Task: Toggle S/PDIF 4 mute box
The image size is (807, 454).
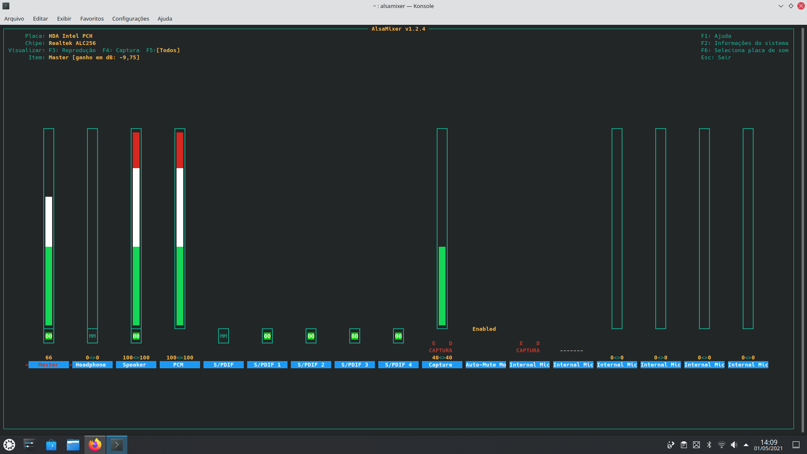Action: pos(398,336)
